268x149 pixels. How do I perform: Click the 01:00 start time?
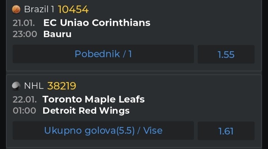[x=24, y=111]
